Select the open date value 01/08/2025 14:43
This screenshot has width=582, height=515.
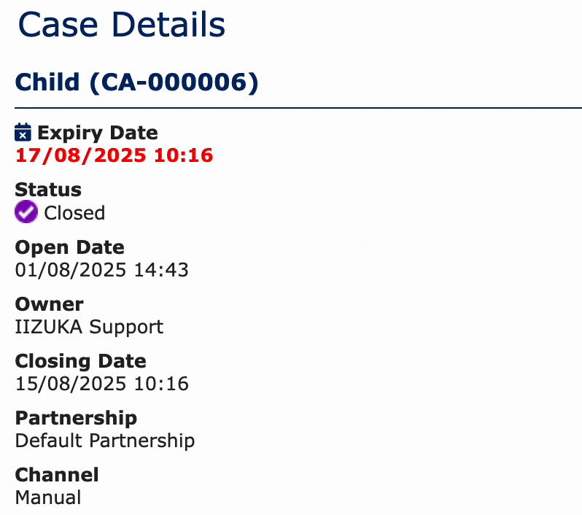(x=101, y=270)
